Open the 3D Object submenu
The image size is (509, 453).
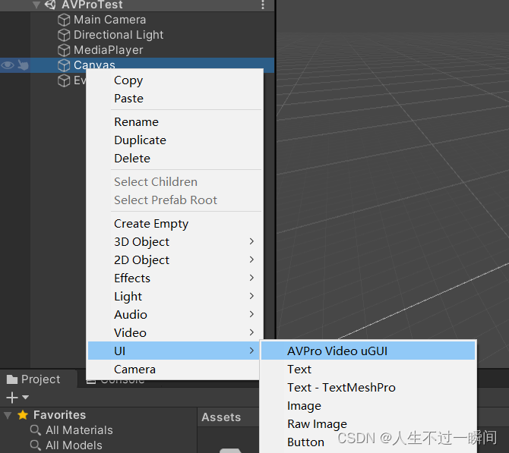[175, 242]
